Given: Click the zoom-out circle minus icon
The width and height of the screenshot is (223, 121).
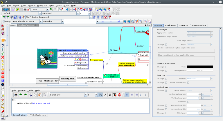Looking at the screenshot, I should pyautogui.click(x=91, y=10).
